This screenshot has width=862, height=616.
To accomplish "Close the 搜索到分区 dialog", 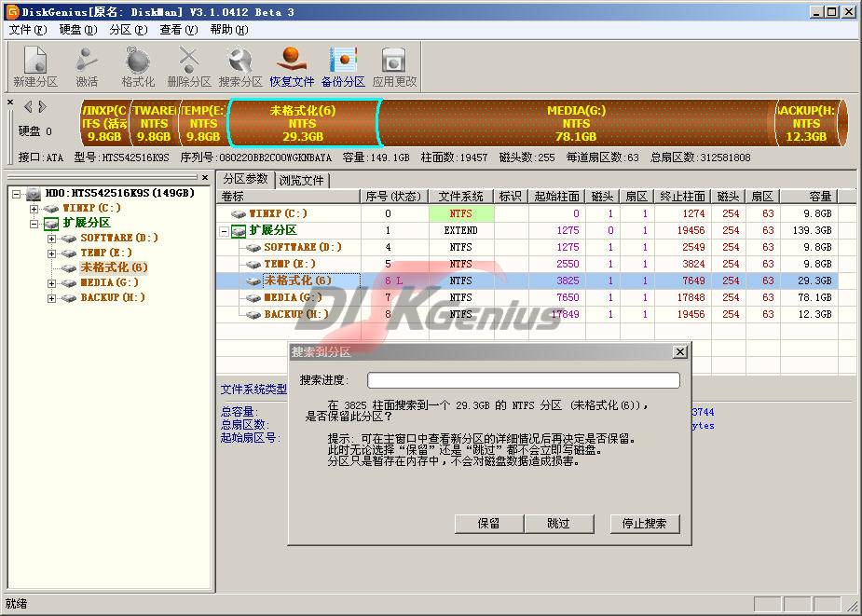I will [x=680, y=352].
